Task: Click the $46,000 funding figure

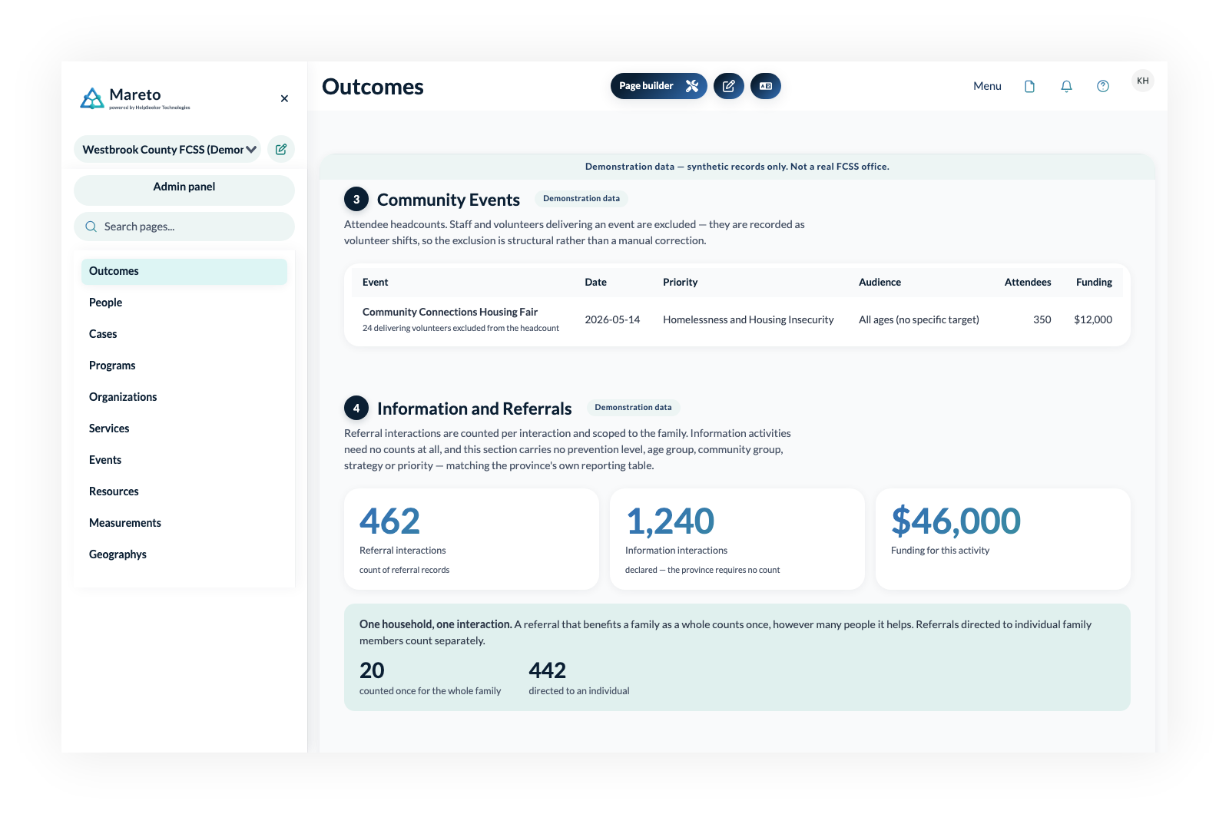Action: click(956, 521)
